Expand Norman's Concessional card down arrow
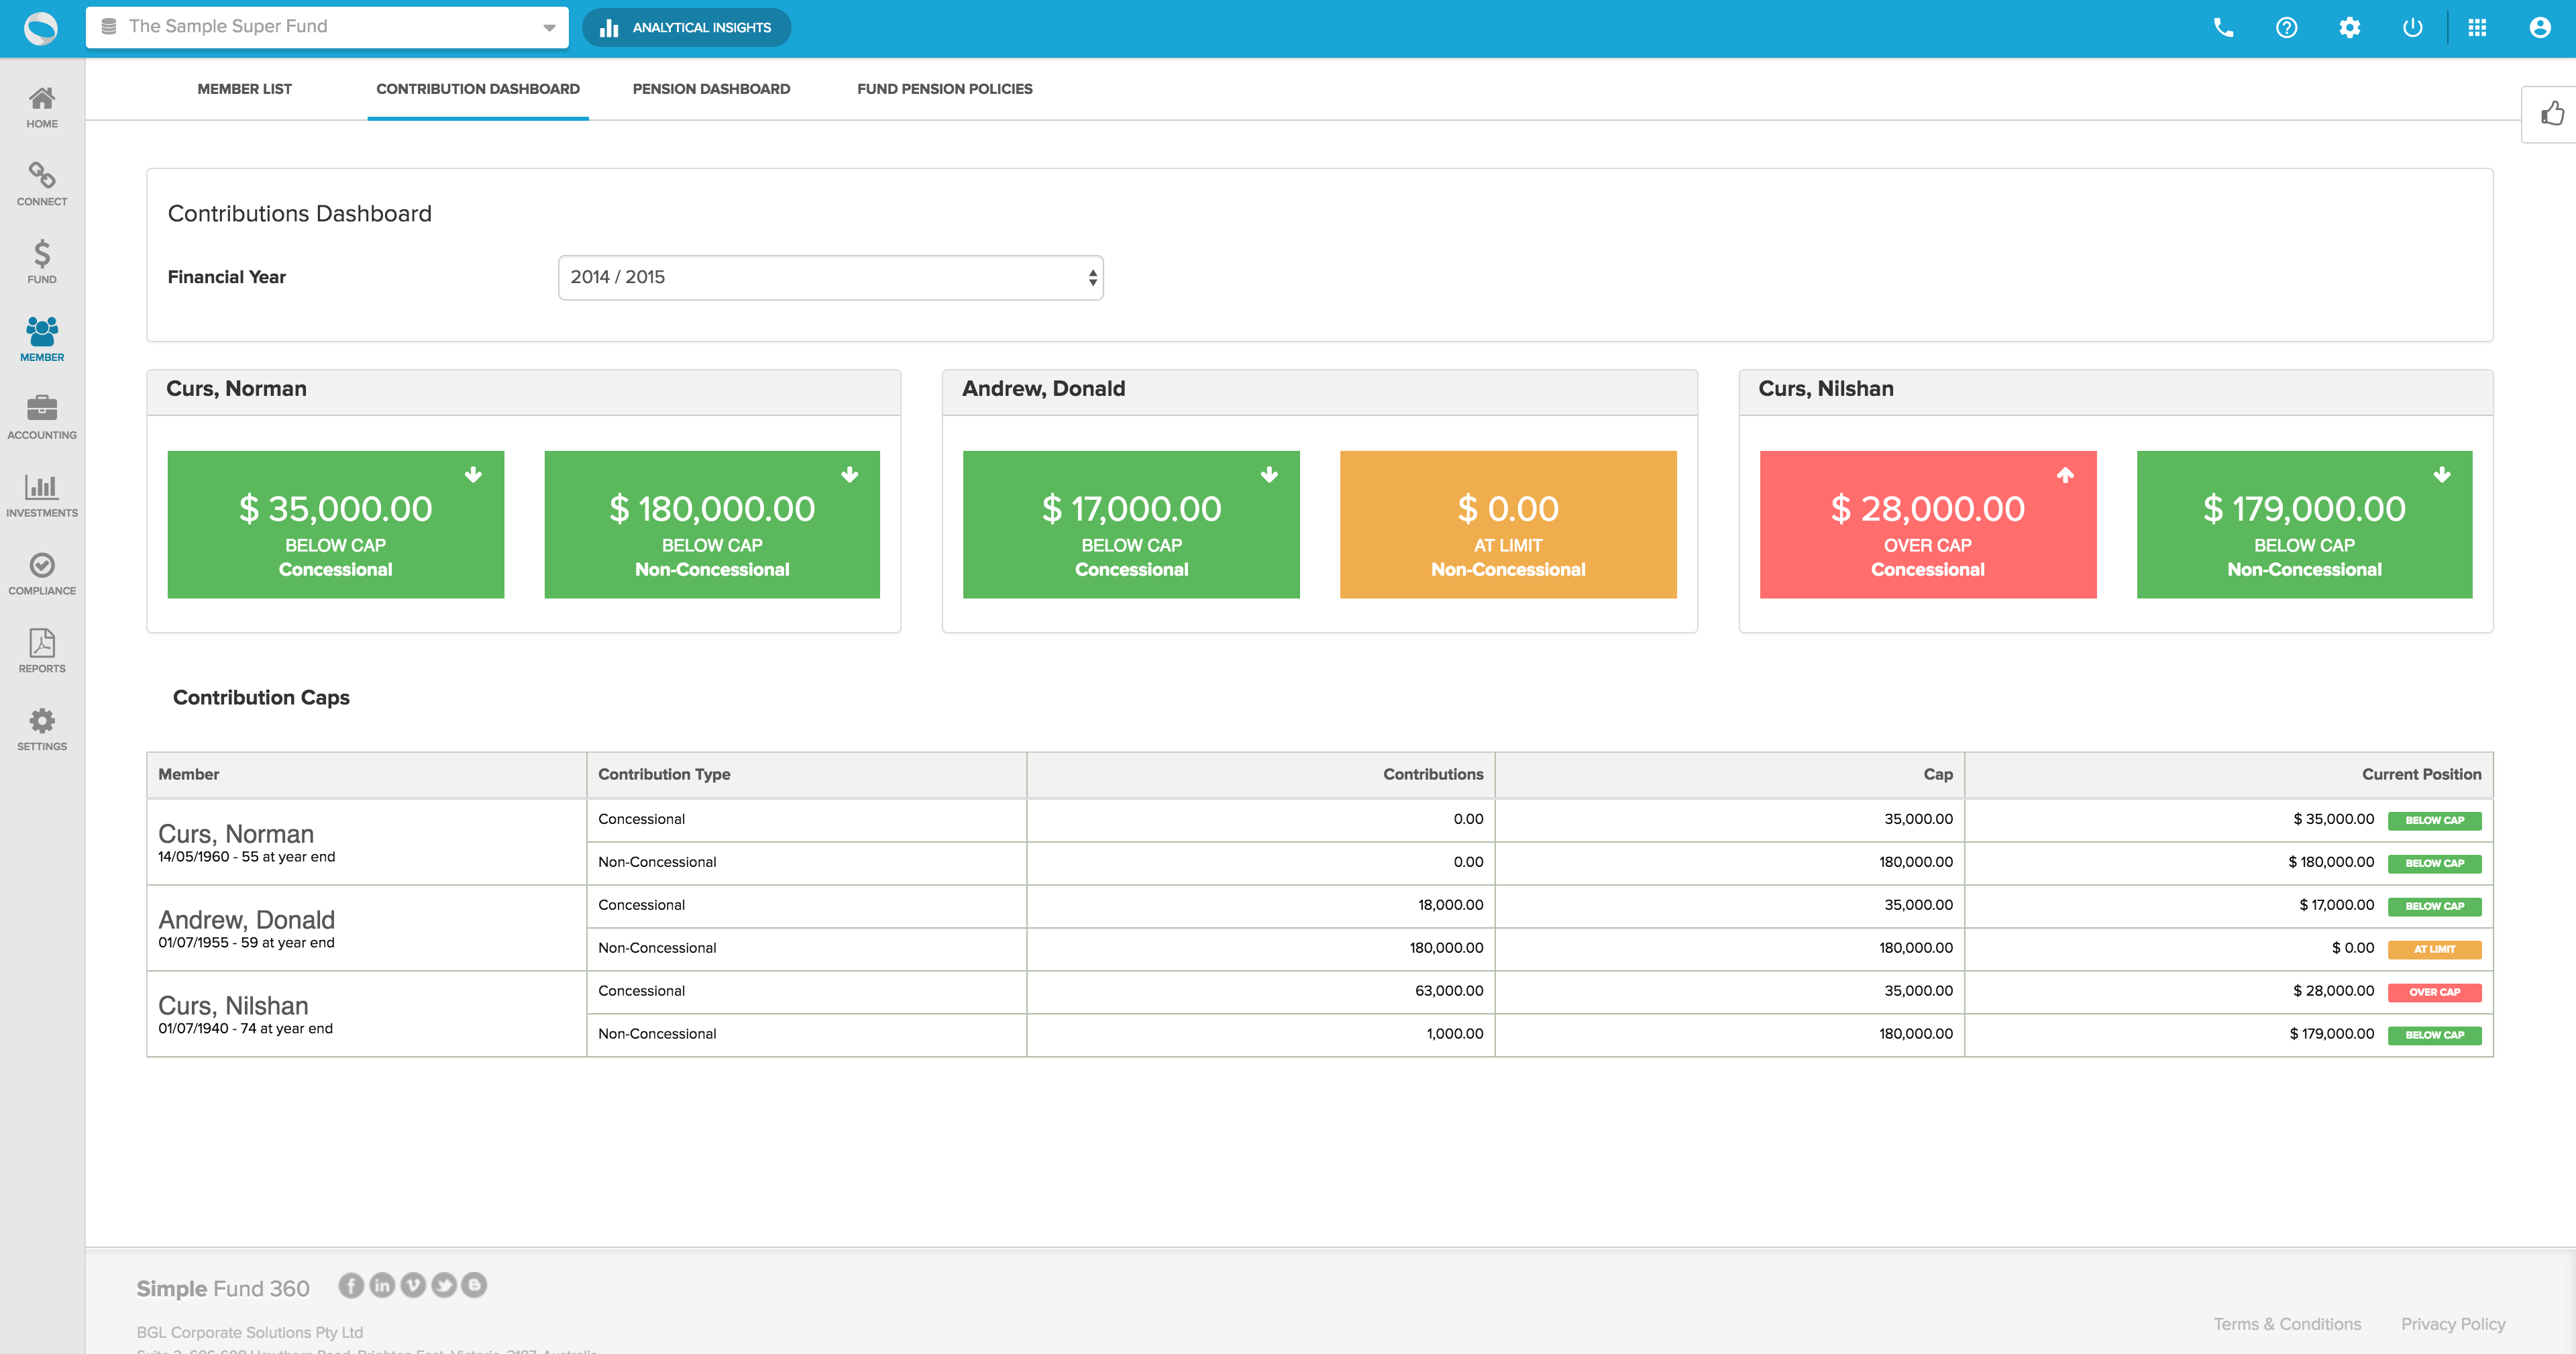Viewport: 2576px width, 1354px height. tap(473, 475)
